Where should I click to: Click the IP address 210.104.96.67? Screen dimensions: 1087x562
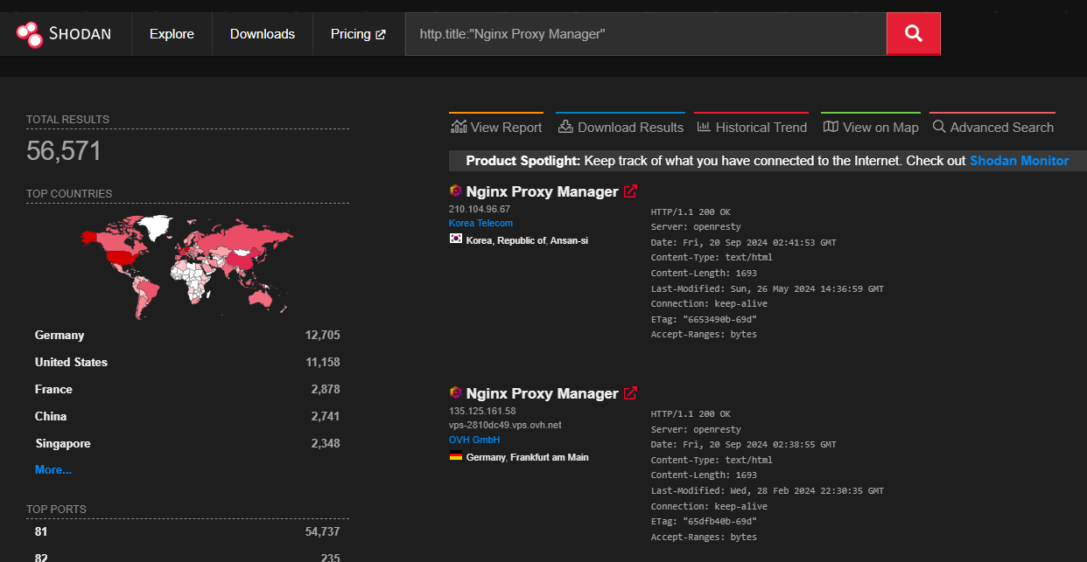[x=479, y=209]
